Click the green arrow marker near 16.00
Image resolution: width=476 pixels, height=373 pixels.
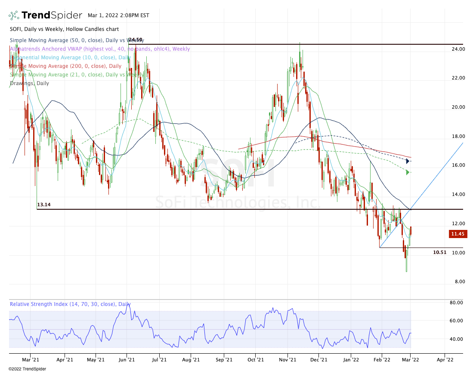click(408, 172)
